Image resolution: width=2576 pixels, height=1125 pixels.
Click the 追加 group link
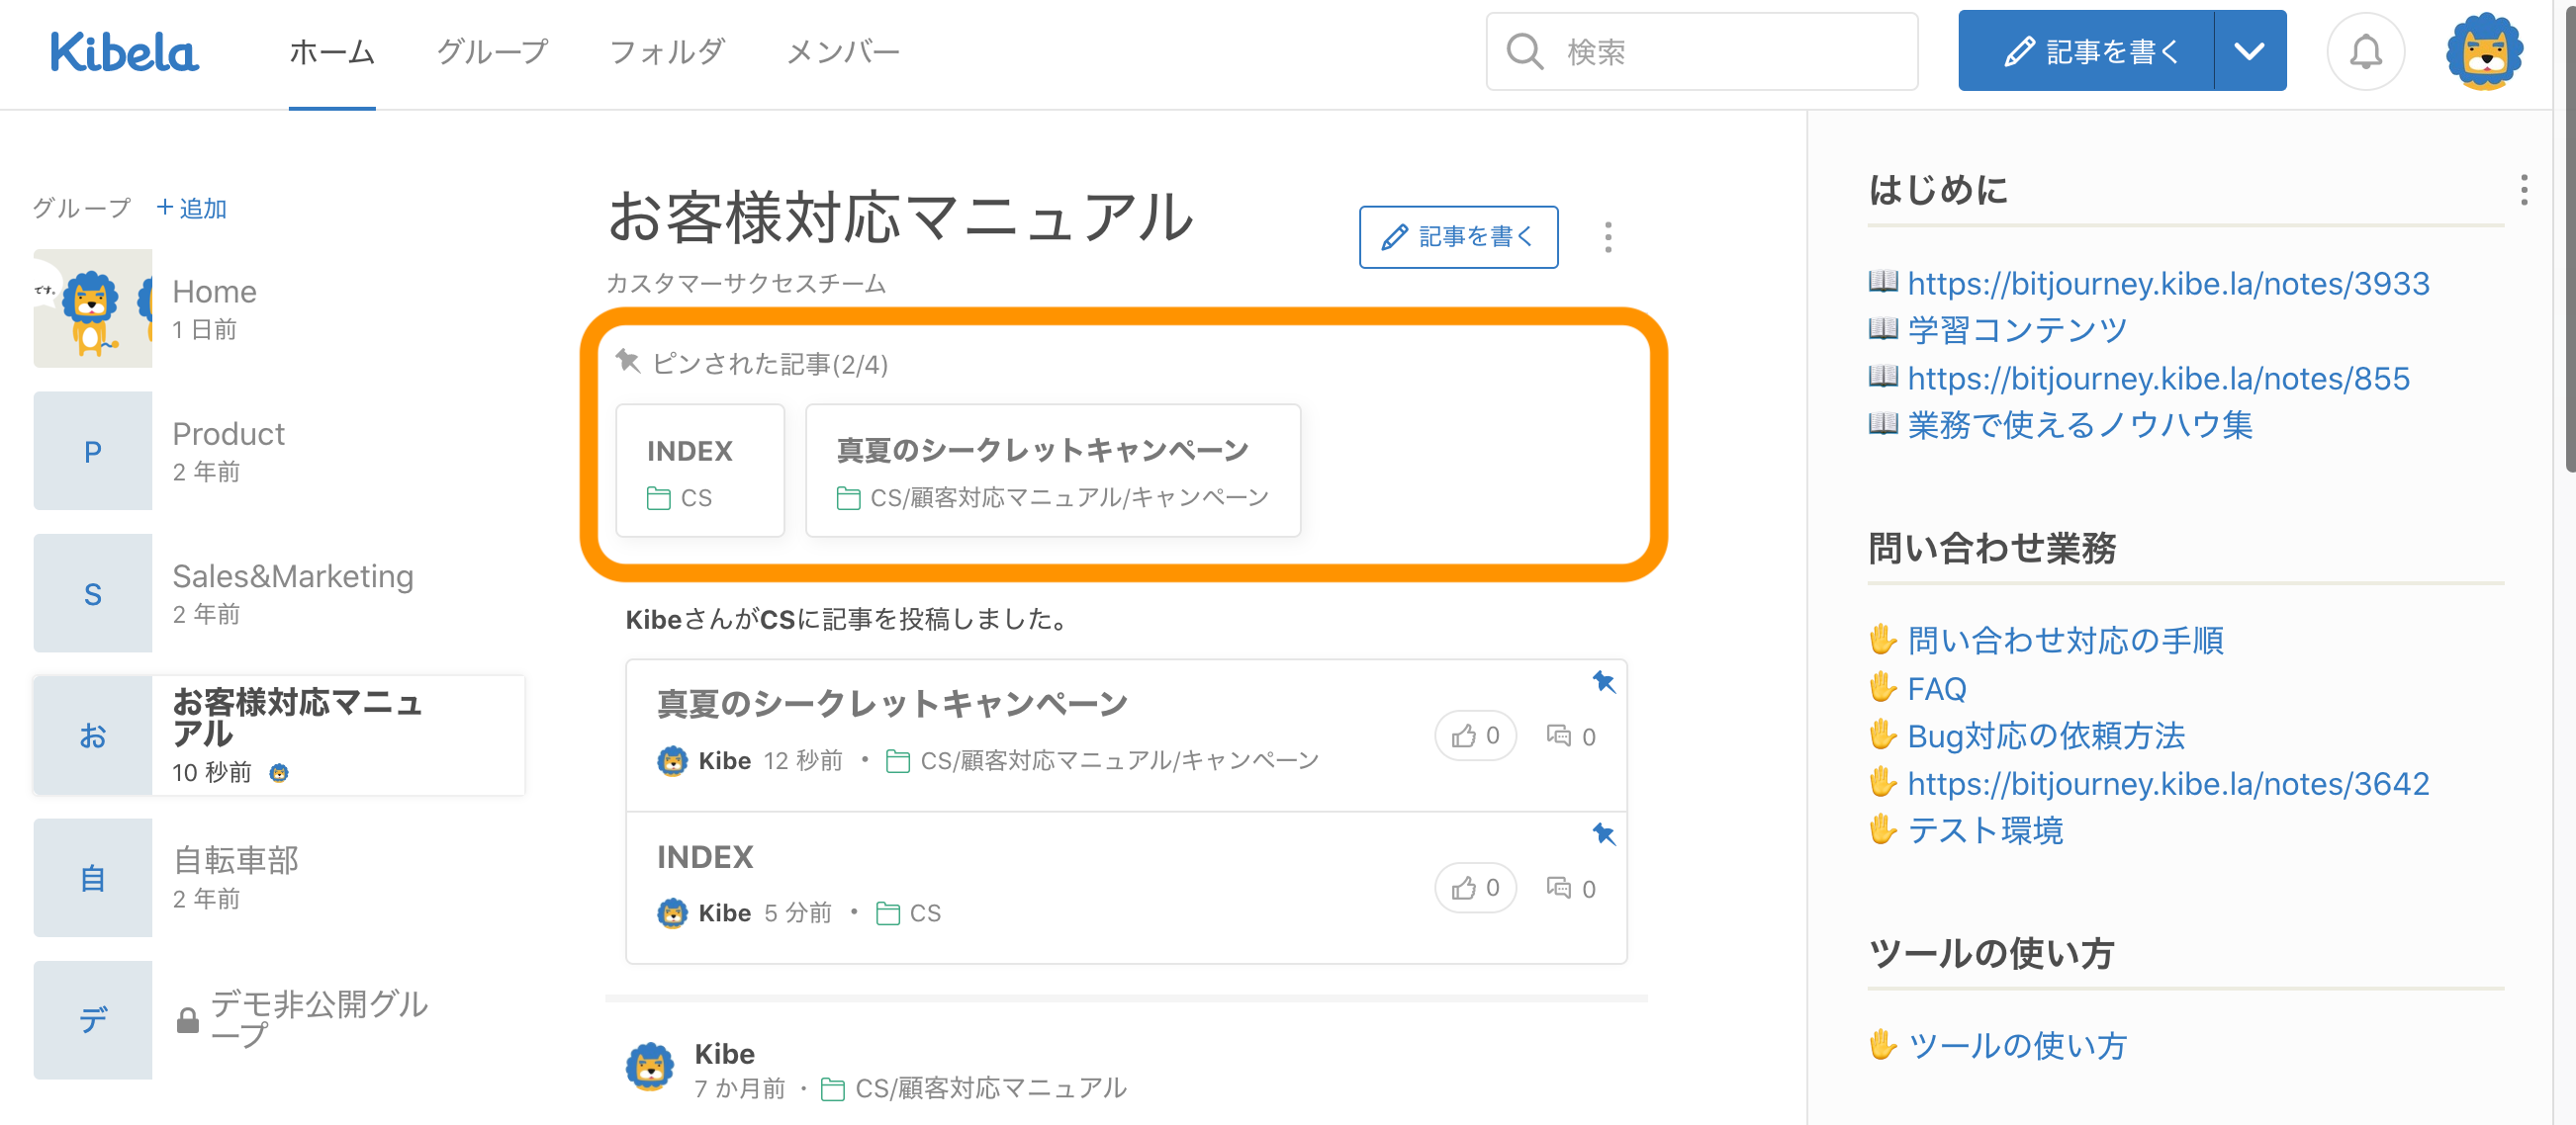pyautogui.click(x=192, y=208)
